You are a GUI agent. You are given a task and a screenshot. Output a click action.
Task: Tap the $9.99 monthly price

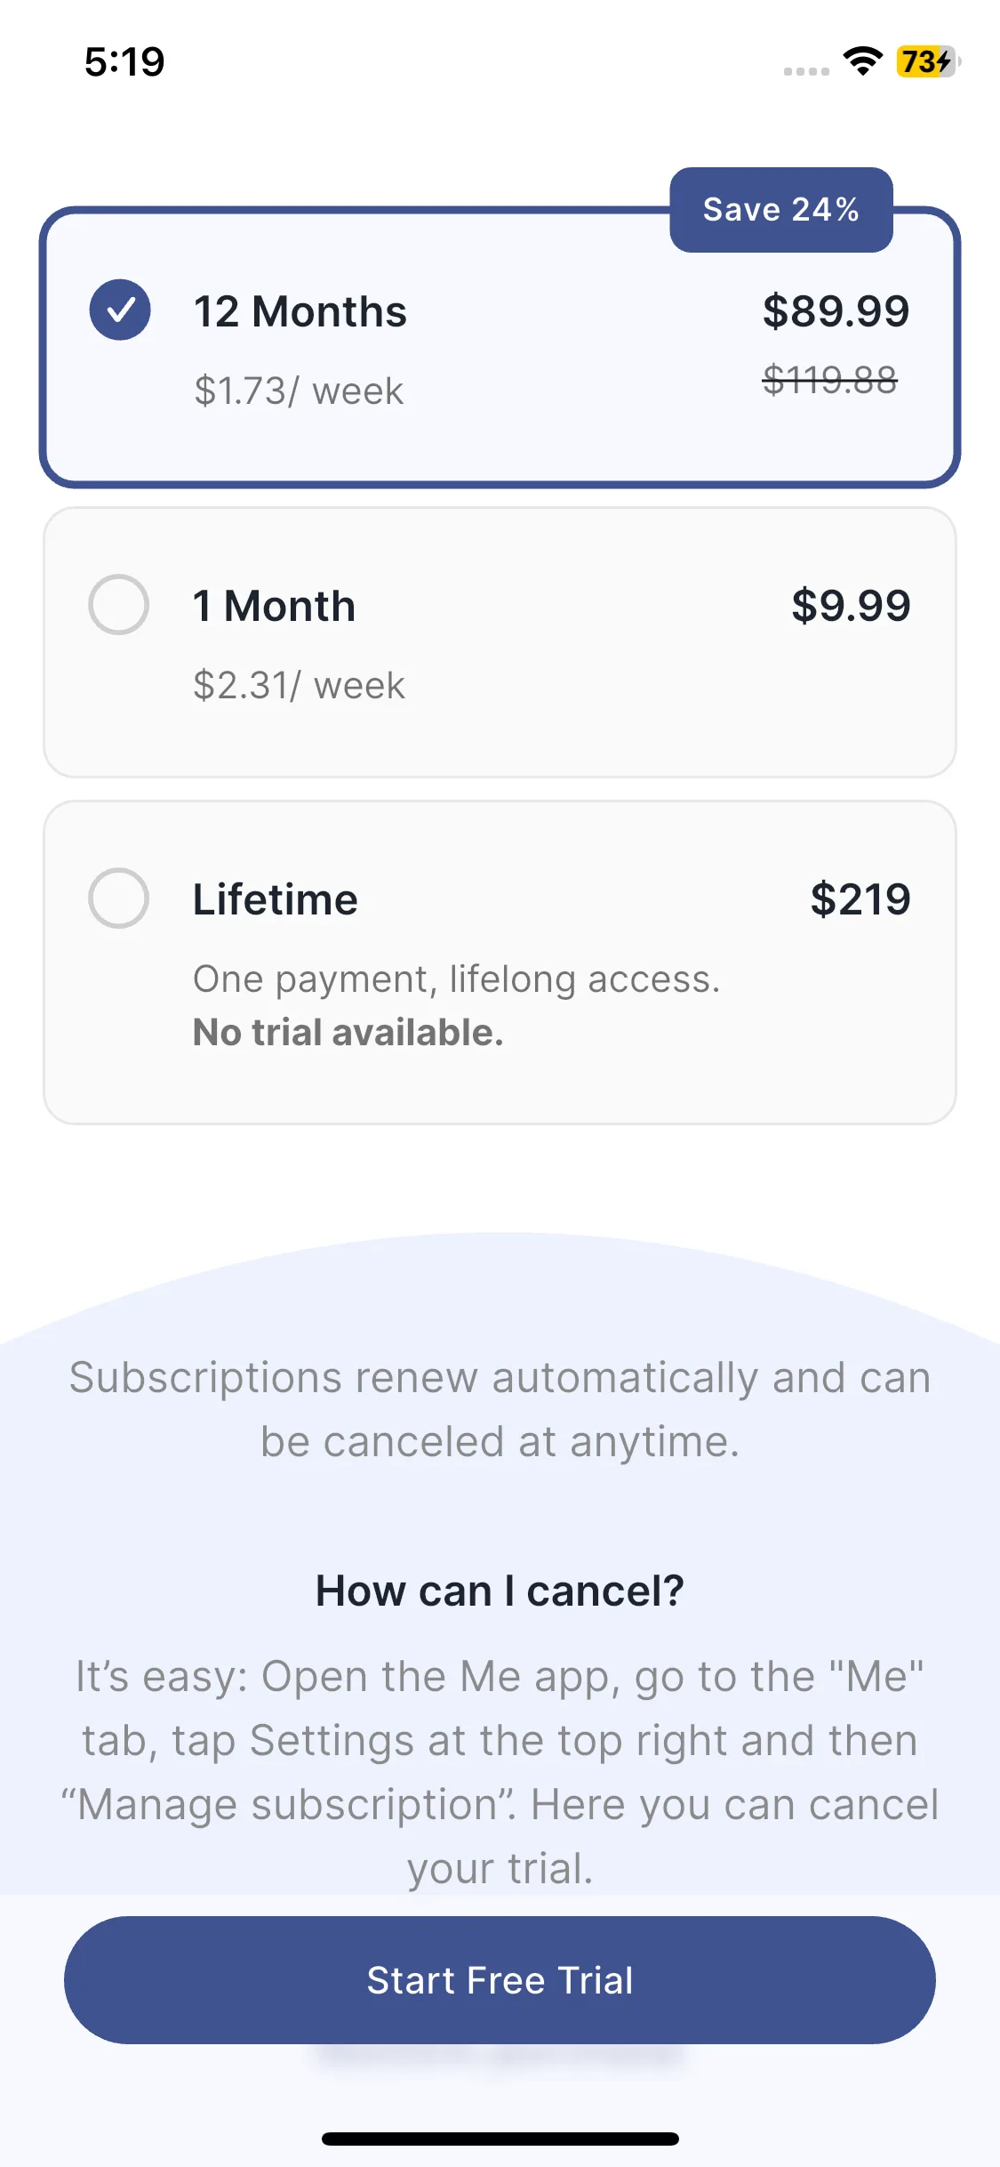pos(851,606)
